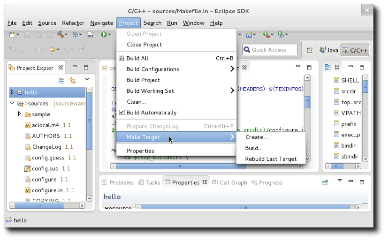Click the Open Perspective icon

(x=310, y=50)
